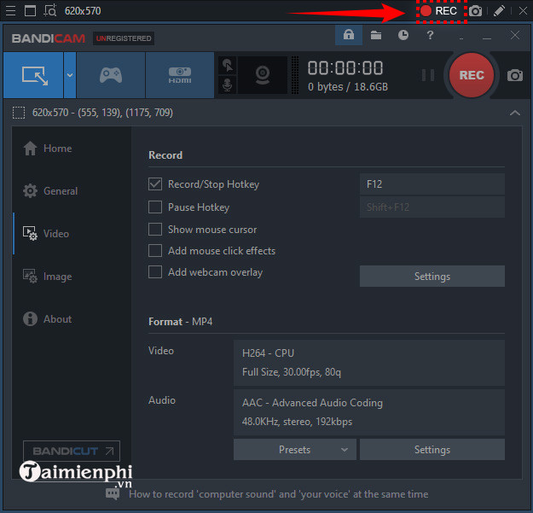The width and height of the screenshot is (533, 513).
Task: Open the Bandicut link button
Action: pos(72,451)
